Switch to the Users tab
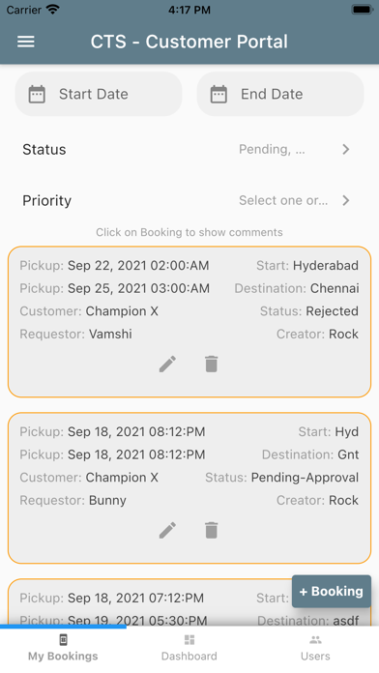The image size is (379, 673). tap(315, 649)
